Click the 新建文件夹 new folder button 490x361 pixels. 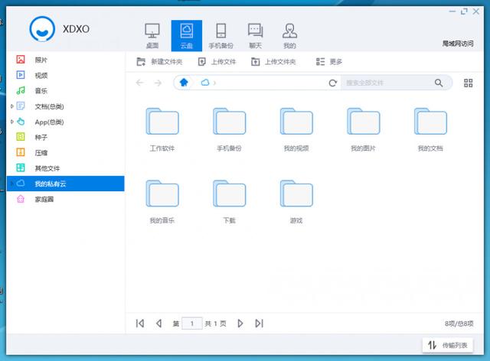pyautogui.click(x=159, y=62)
